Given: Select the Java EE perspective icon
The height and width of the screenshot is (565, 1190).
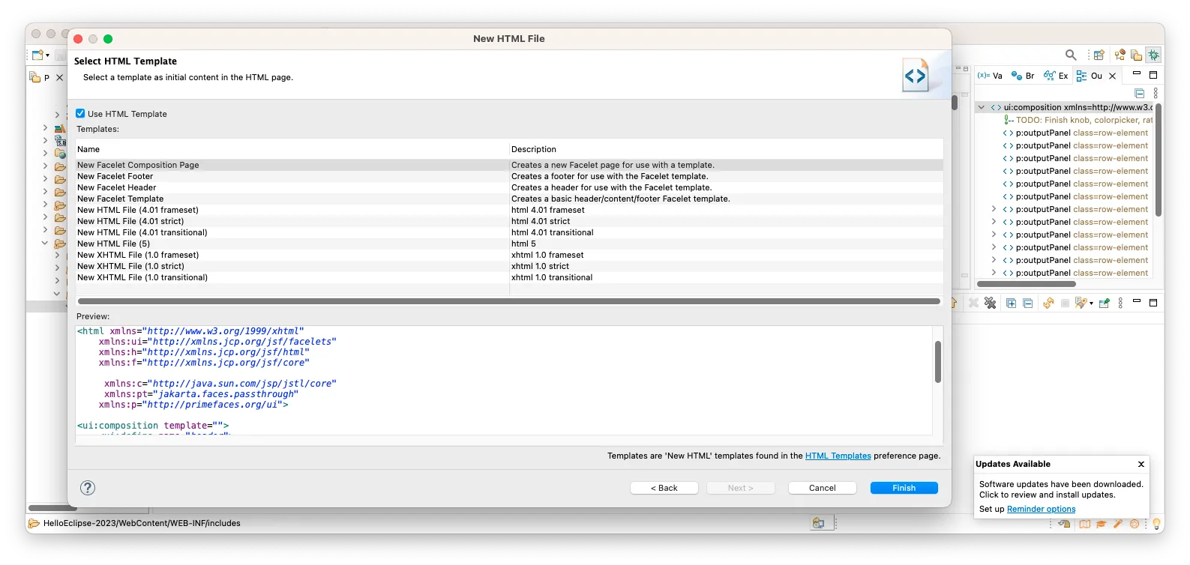Looking at the screenshot, I should pos(1120,55).
